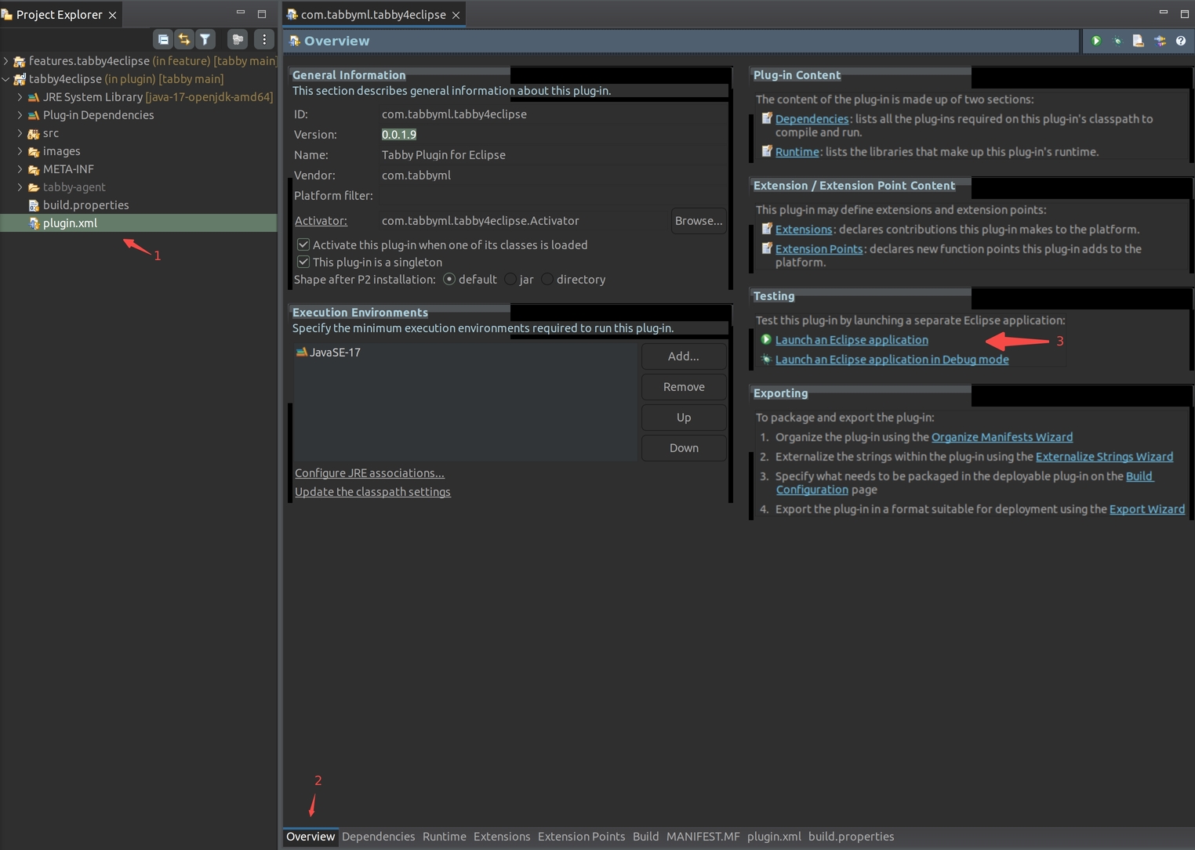Expand JRE System Library node
The width and height of the screenshot is (1195, 850).
click(20, 96)
